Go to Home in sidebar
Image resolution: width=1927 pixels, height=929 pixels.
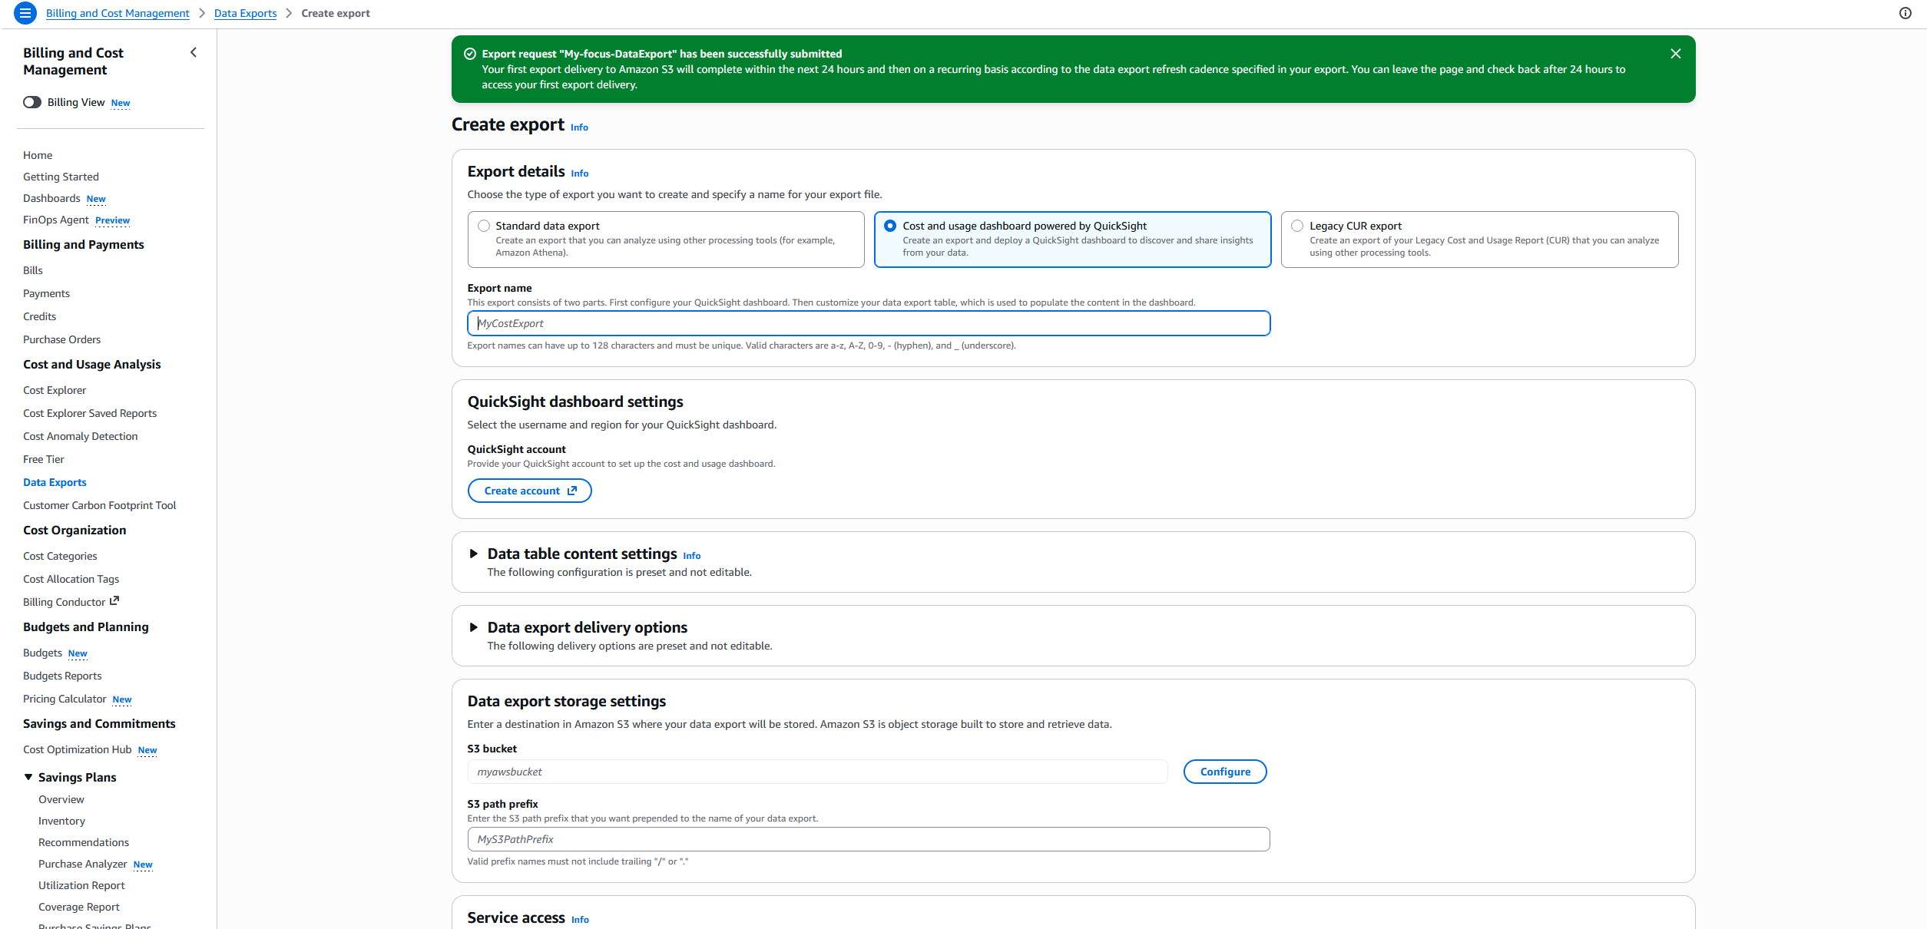click(38, 155)
